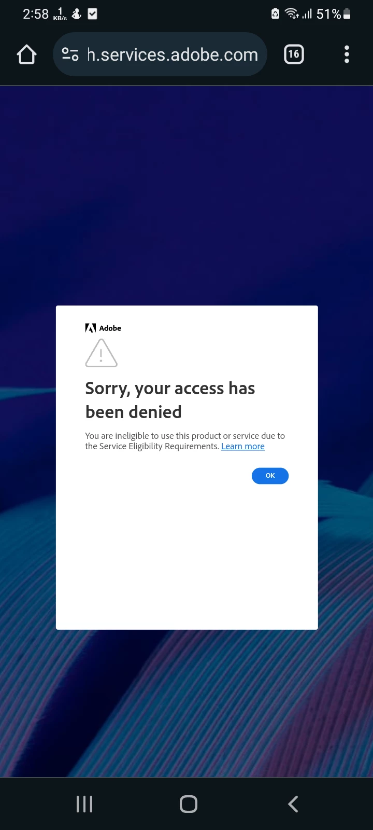373x830 pixels.
Task: Dismiss the dialog with the OK button
Action: click(x=270, y=476)
